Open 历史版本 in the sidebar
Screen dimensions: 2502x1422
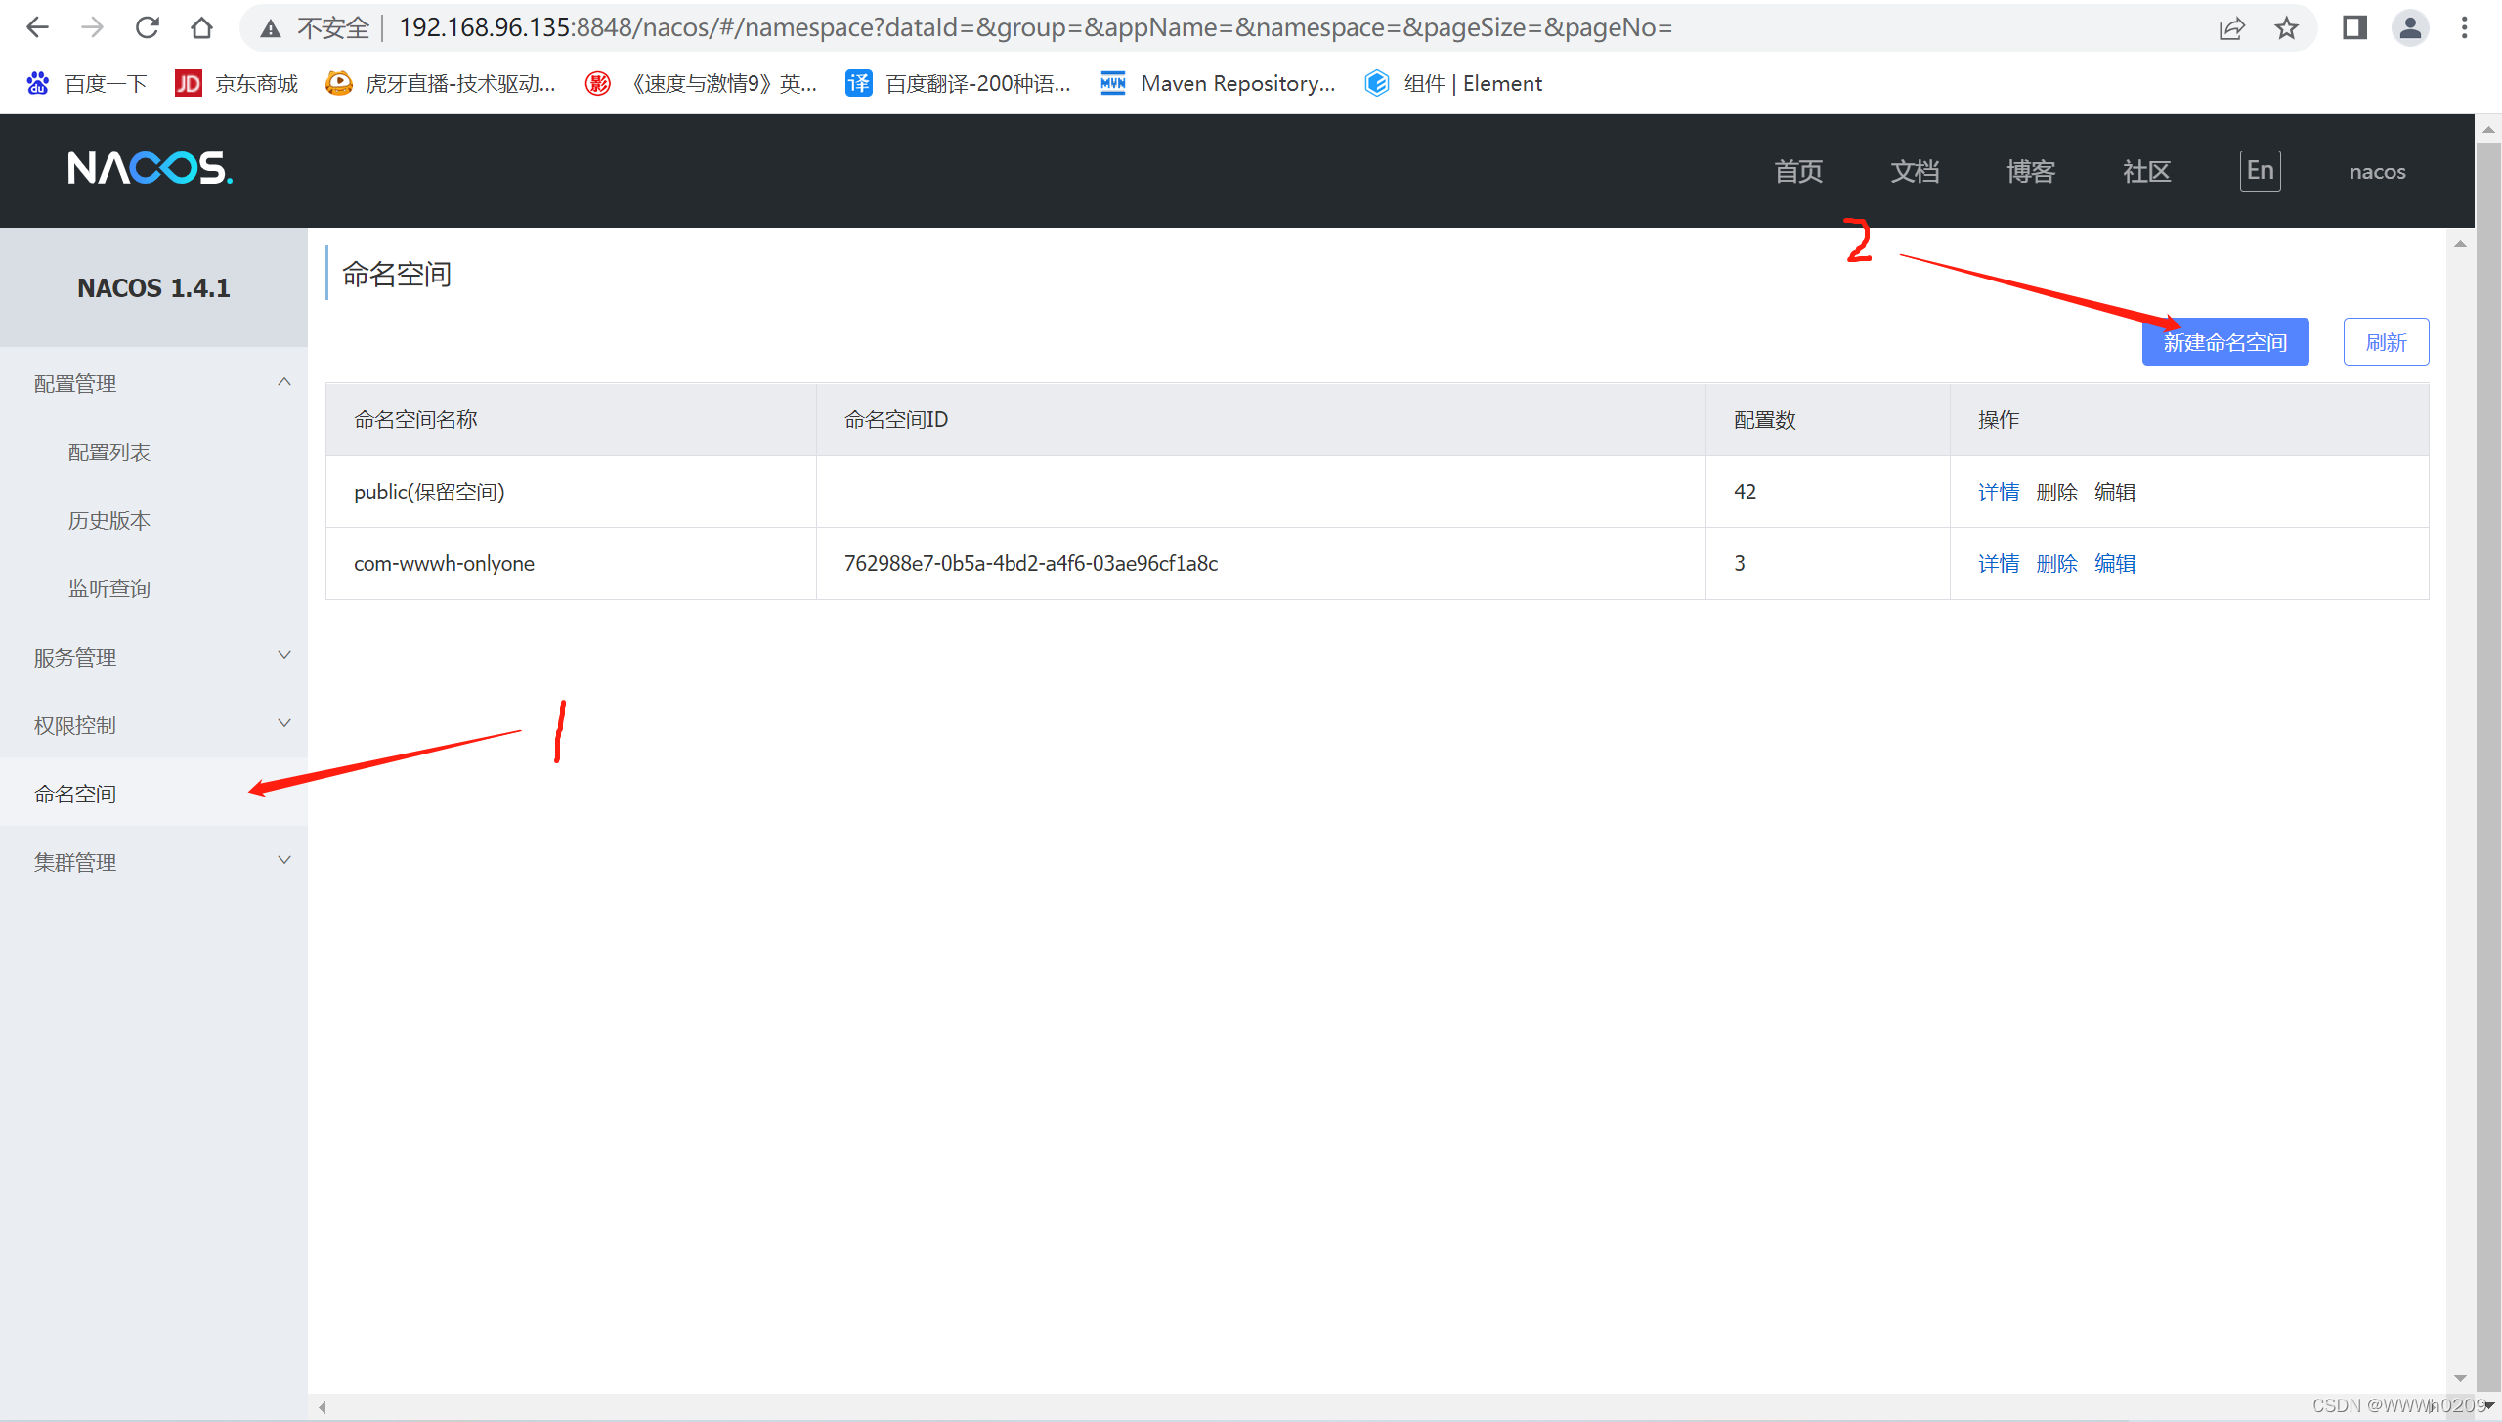click(x=109, y=521)
